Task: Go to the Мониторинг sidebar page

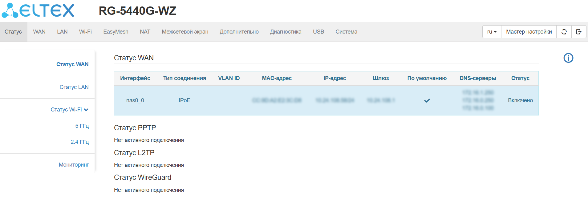Action: point(74,165)
